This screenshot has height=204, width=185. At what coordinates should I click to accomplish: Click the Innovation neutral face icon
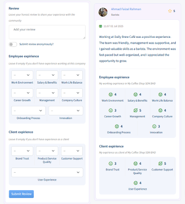tap(154, 126)
